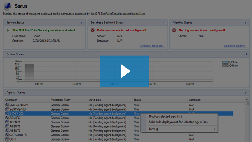This screenshot has height=142, width=252.
Task: Select the AGENT2 computer icon
Action: tap(7, 126)
